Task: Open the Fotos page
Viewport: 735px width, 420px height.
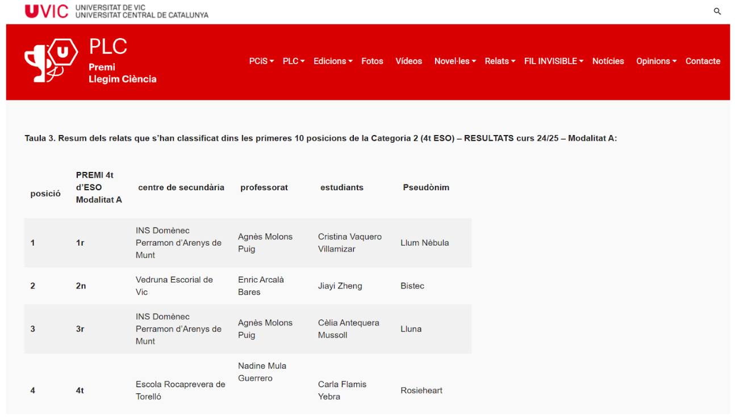Action: [372, 61]
